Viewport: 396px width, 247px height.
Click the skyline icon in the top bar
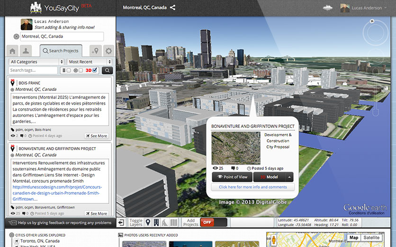tap(328, 8)
